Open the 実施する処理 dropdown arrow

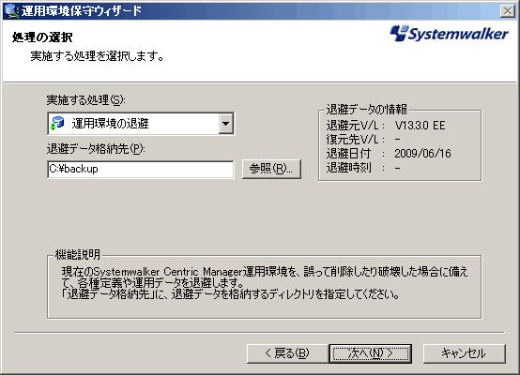226,124
